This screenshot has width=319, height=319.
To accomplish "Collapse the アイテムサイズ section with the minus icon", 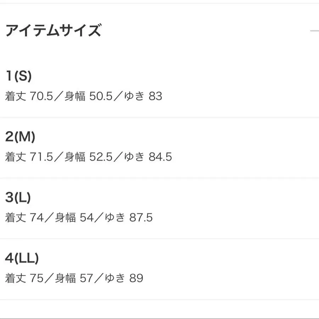I will click(x=314, y=31).
